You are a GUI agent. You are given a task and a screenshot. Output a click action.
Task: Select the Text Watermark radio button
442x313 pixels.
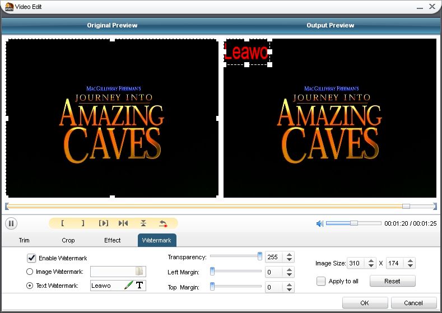[x=30, y=286]
